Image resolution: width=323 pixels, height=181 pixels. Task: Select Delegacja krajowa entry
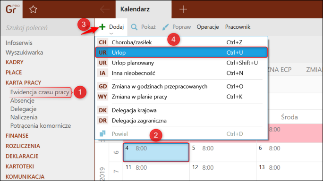(181, 110)
